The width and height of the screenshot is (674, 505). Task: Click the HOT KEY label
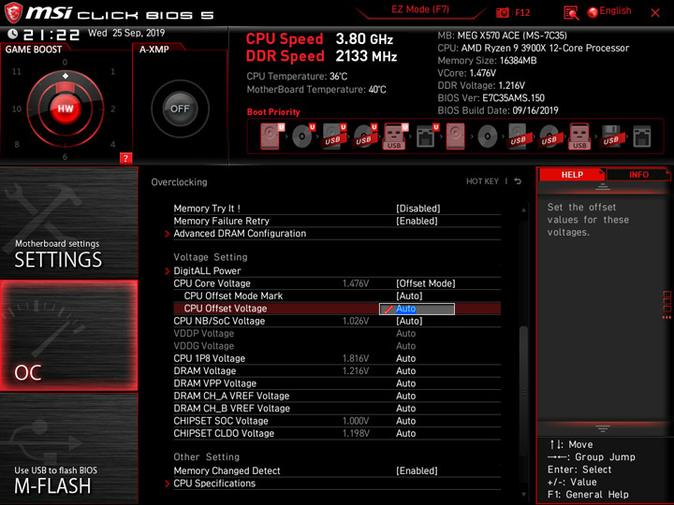[482, 181]
